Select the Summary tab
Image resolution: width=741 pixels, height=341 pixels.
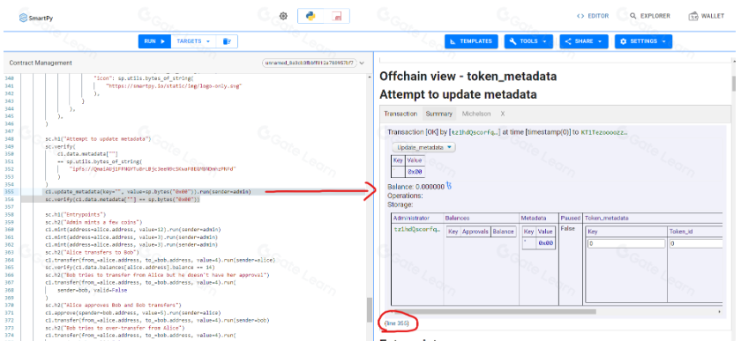pyautogui.click(x=438, y=114)
